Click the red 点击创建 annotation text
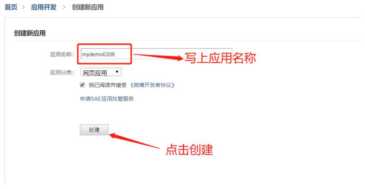365x189 pixels. coord(189,150)
